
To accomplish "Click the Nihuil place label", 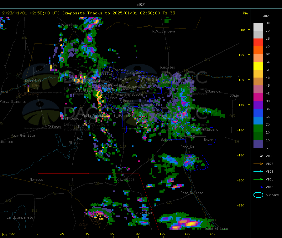I will pyautogui.click(x=74, y=143).
